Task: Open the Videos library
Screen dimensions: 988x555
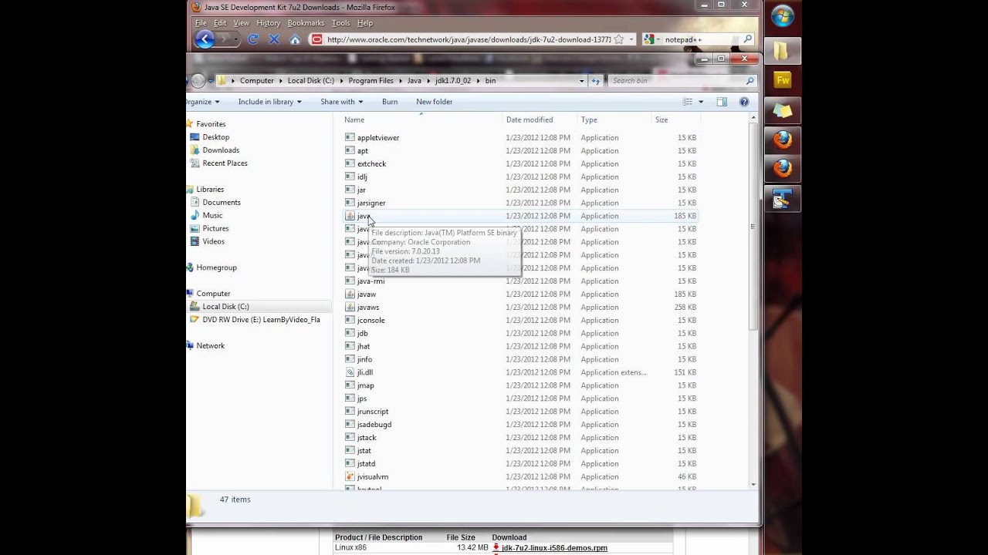Action: coord(213,242)
